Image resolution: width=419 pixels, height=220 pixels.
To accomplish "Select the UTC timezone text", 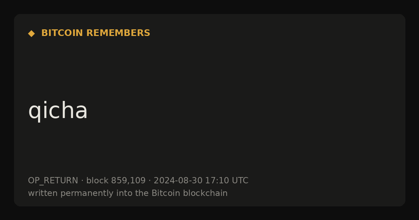I will click(x=240, y=181).
